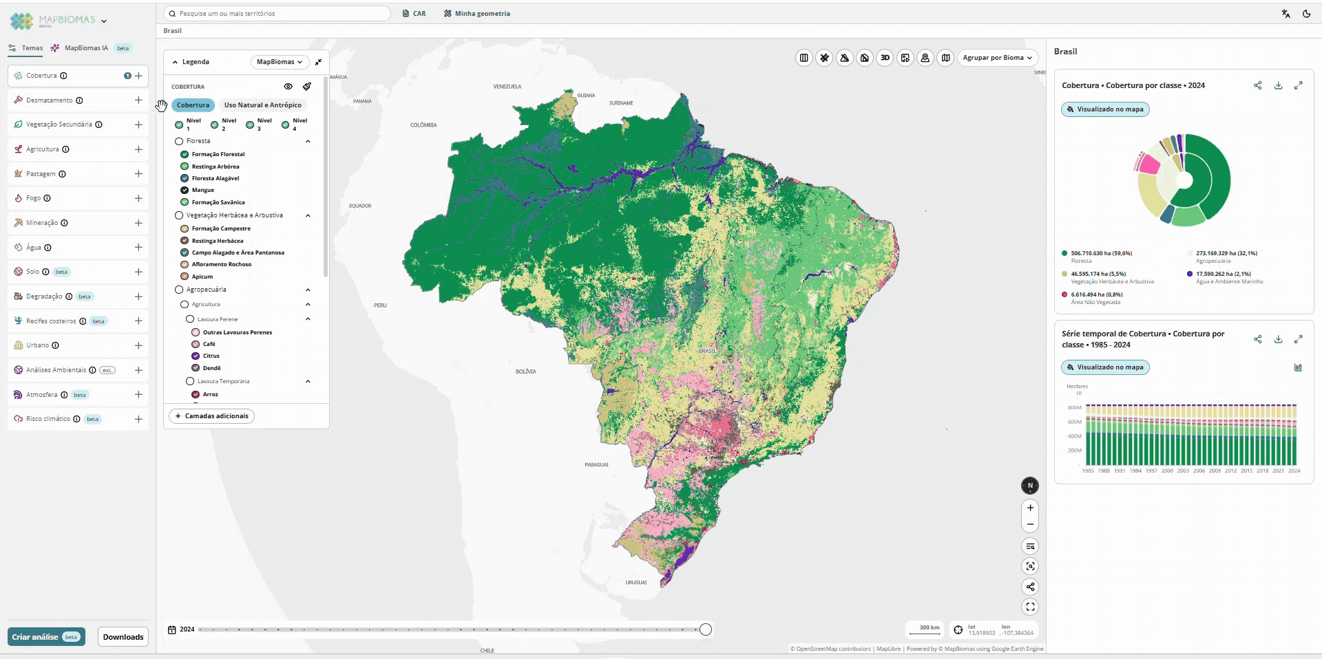Click the location pin map tool

click(x=925, y=58)
